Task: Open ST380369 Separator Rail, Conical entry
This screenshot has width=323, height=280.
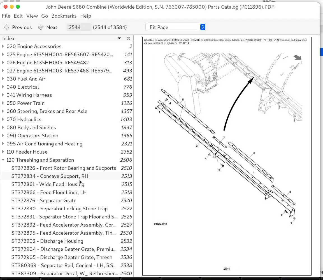Action: click(67, 266)
